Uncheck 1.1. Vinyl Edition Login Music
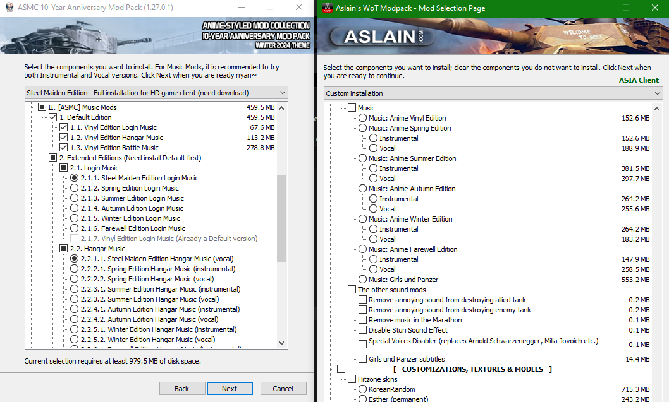The width and height of the screenshot is (669, 402). 64,127
